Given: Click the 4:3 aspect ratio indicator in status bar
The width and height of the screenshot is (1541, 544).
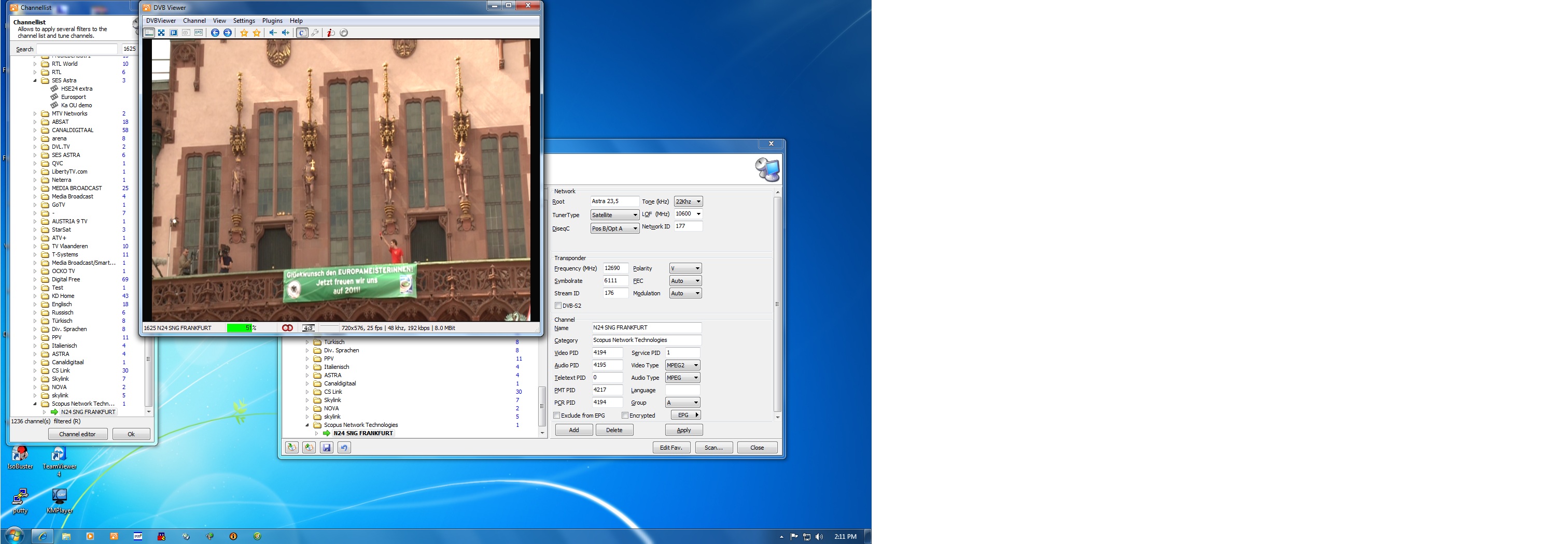Looking at the screenshot, I should [308, 328].
